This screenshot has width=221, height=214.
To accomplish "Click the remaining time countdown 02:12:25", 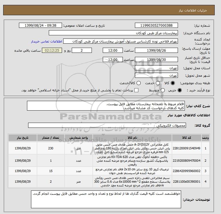I will [52, 50].
